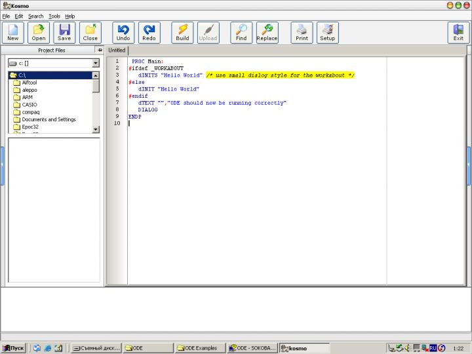Switch to the Untitled tab

(x=117, y=50)
